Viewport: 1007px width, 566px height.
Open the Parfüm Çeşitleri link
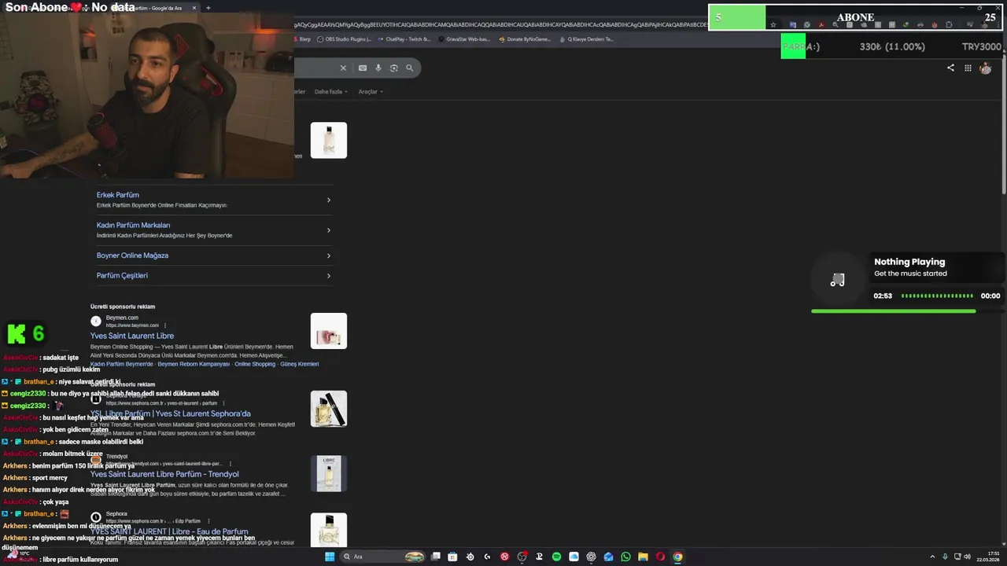pos(122,276)
